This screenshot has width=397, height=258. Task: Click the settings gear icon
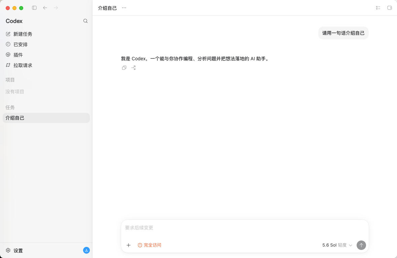[x=8, y=250]
